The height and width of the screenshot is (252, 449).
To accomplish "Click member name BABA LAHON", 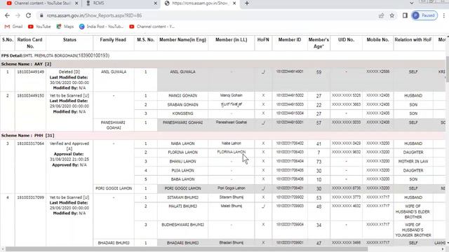I will (x=182, y=179).
